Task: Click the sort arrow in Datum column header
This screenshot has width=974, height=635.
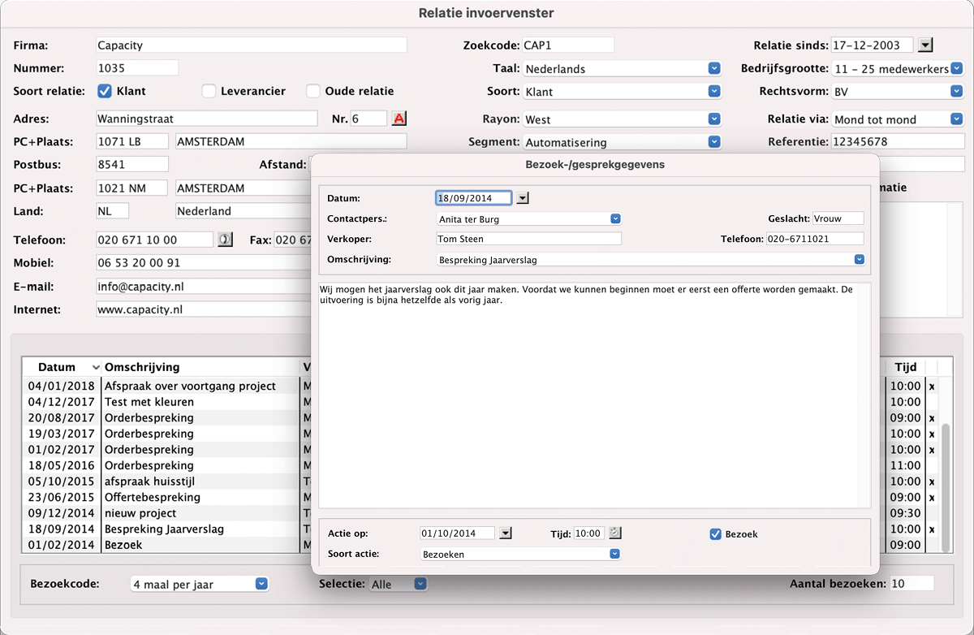Action: 97,368
